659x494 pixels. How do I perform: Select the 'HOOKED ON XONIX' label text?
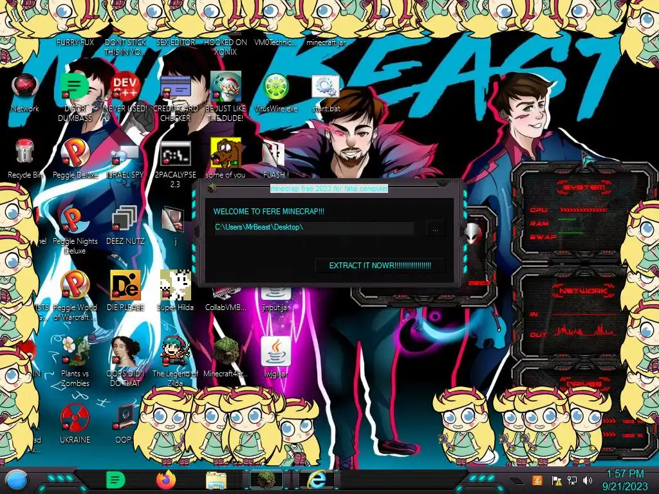coord(226,47)
